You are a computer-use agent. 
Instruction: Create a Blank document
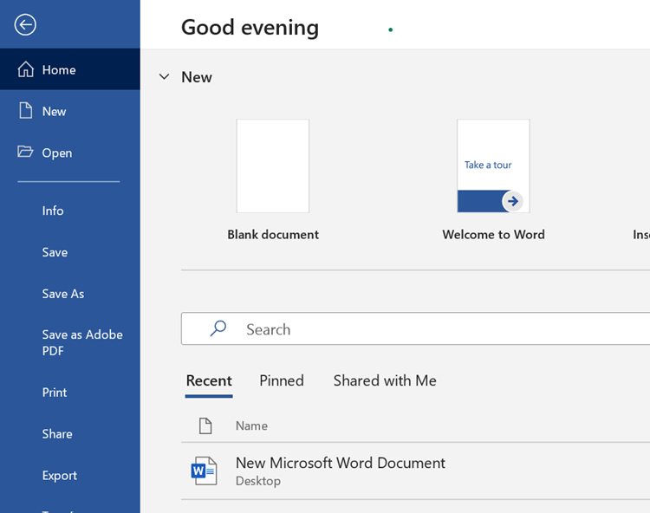click(273, 166)
